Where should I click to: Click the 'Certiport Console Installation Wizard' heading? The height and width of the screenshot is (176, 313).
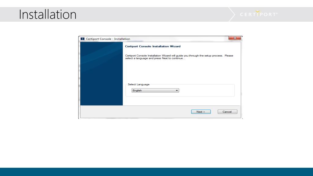point(153,46)
